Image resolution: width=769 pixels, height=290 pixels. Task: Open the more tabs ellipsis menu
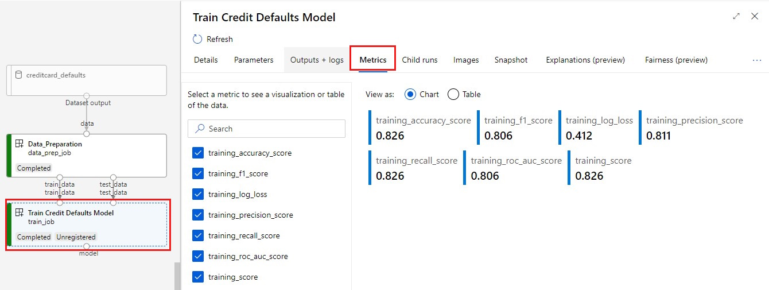tap(756, 60)
